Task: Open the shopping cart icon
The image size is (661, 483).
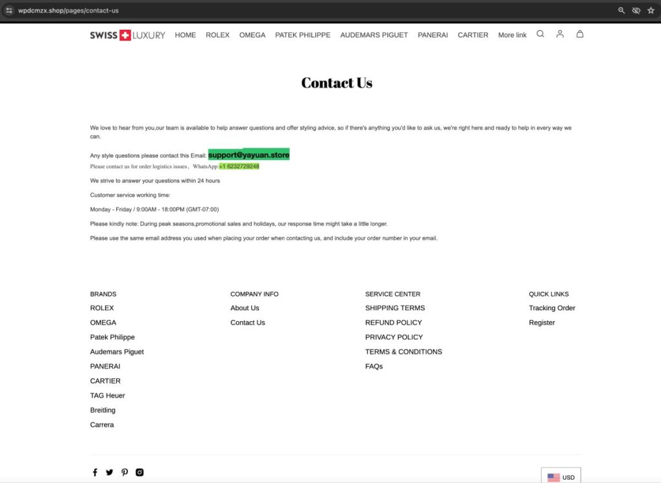Action: tap(580, 34)
